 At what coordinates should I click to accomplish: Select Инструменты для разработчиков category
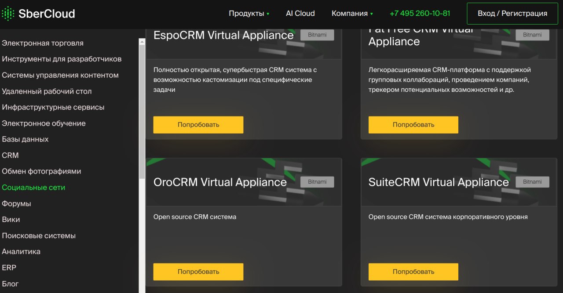click(x=62, y=59)
